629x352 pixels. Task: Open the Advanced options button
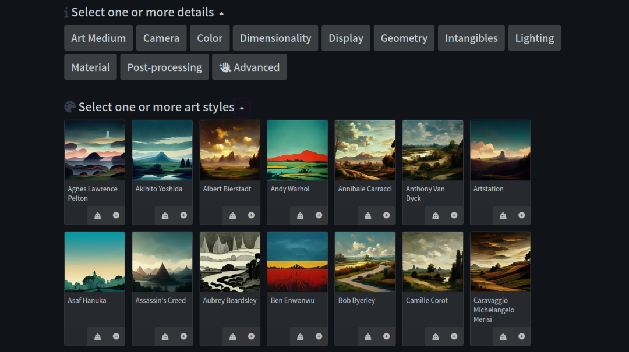click(x=249, y=67)
